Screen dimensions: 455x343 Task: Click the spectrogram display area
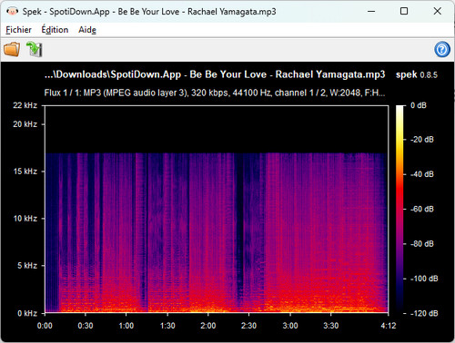point(217,209)
